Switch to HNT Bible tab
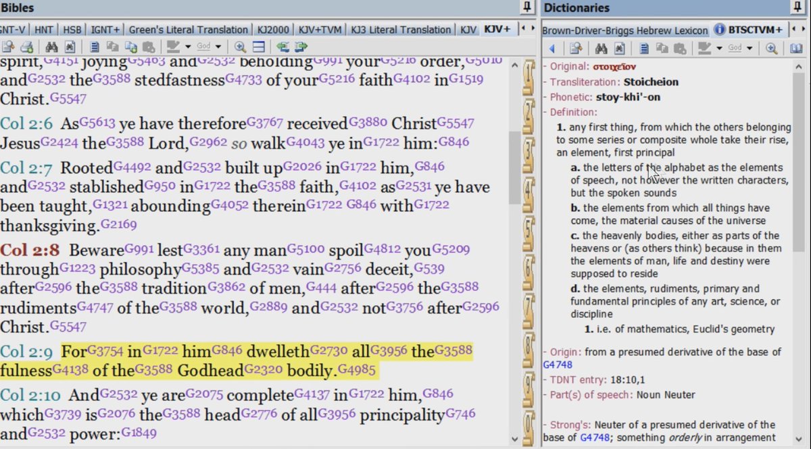The height and width of the screenshot is (449, 811). pyautogui.click(x=44, y=30)
